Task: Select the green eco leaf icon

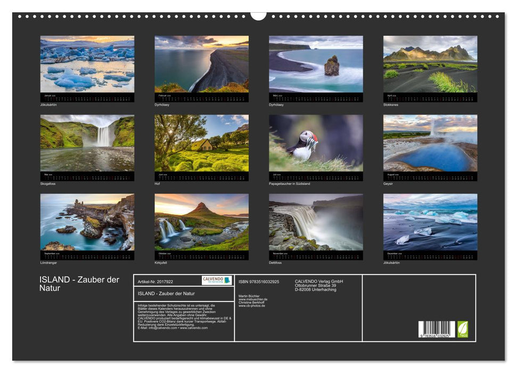Action: point(463,329)
